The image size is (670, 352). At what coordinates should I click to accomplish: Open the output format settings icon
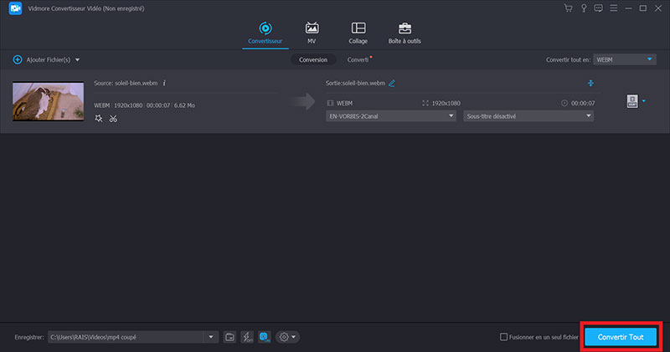click(x=632, y=101)
